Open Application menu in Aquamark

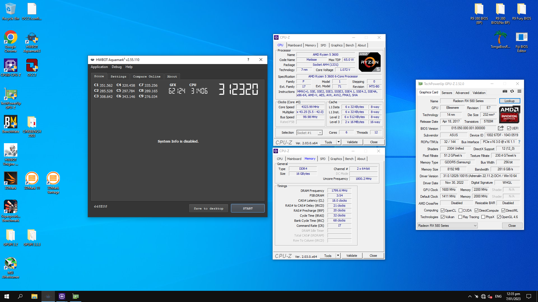coord(99,67)
